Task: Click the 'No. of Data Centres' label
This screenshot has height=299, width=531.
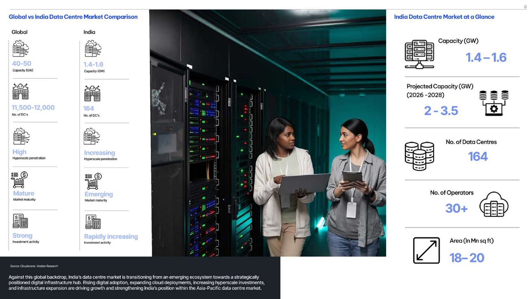Action: (x=471, y=142)
